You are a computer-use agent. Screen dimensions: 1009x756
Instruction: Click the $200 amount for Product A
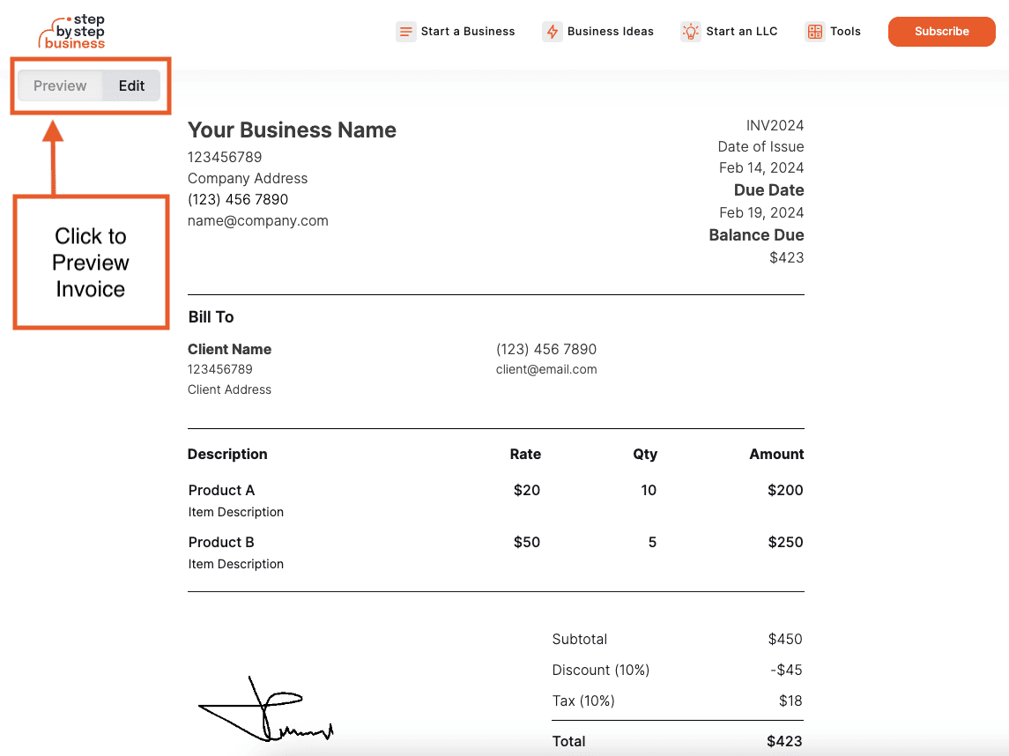click(785, 490)
